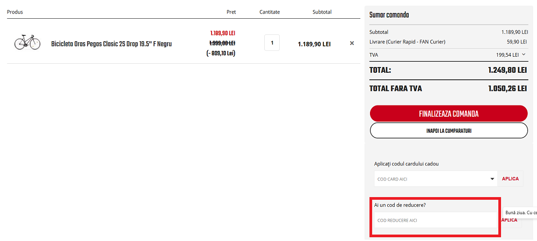The width and height of the screenshot is (537, 241).
Task: Expand the TVA details chevron
Action: [524, 54]
